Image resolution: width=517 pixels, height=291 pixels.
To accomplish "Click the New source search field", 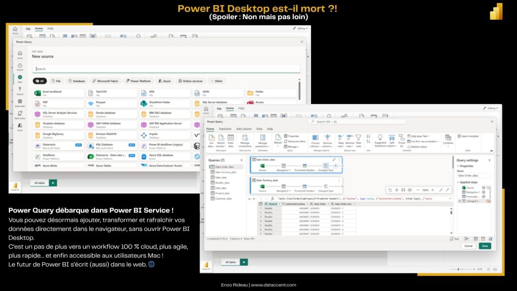I will (167, 69).
